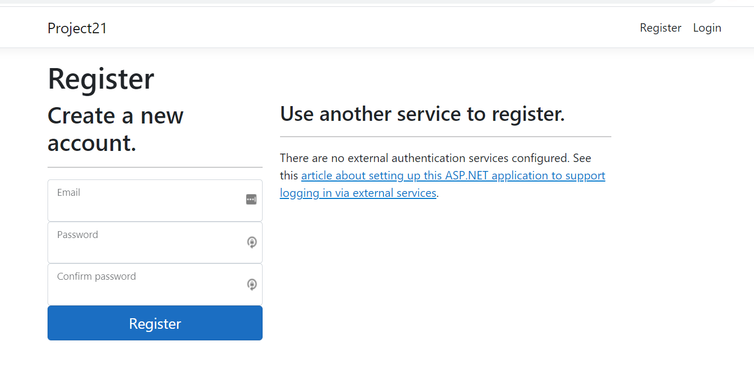
Task: Click the 'Use another service to register' heading
Action: 422,113
